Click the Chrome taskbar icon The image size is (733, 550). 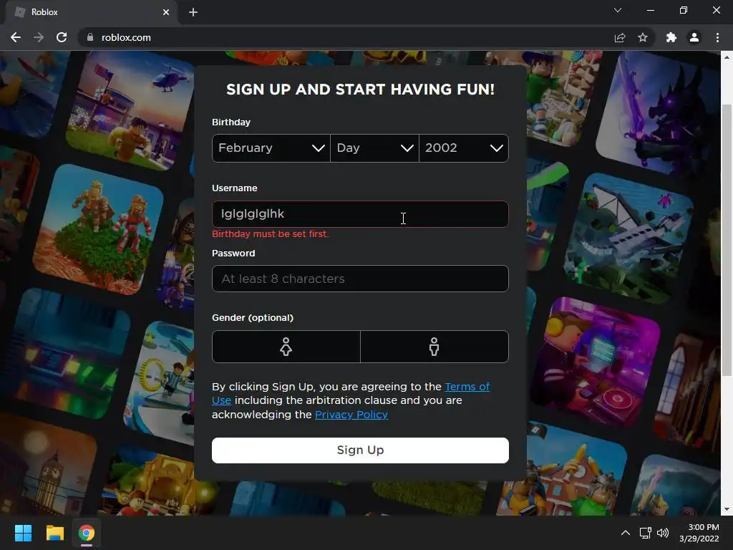click(x=87, y=533)
